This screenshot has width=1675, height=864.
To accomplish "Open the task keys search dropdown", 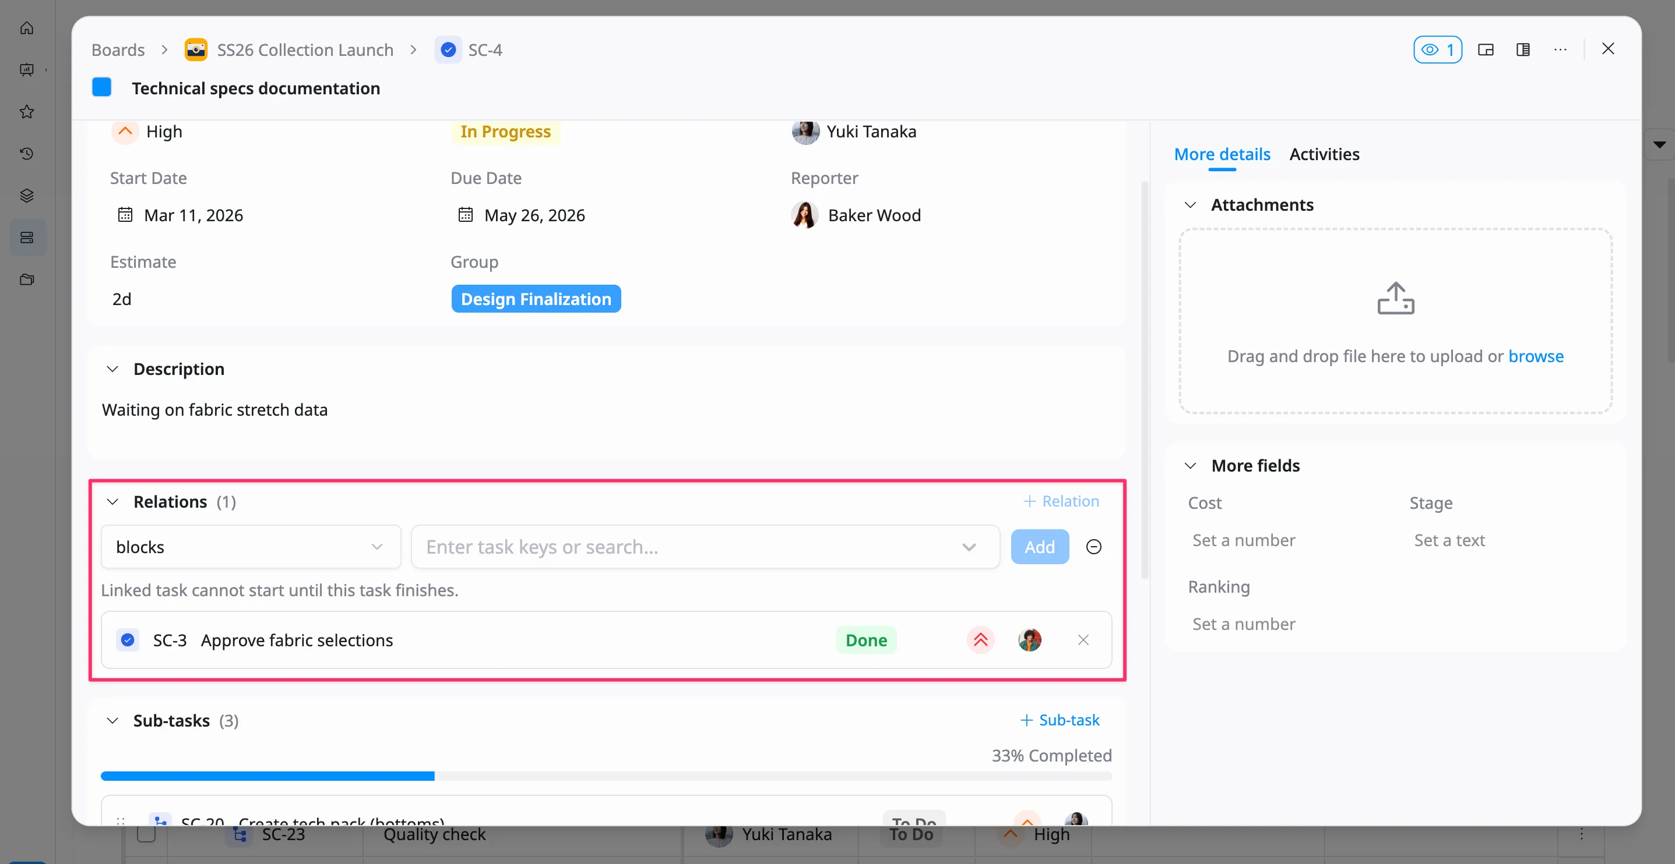I will (705, 547).
